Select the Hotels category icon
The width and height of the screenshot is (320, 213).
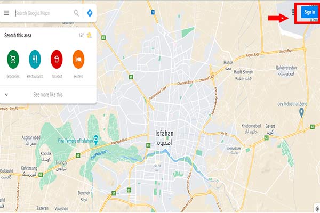(x=78, y=59)
